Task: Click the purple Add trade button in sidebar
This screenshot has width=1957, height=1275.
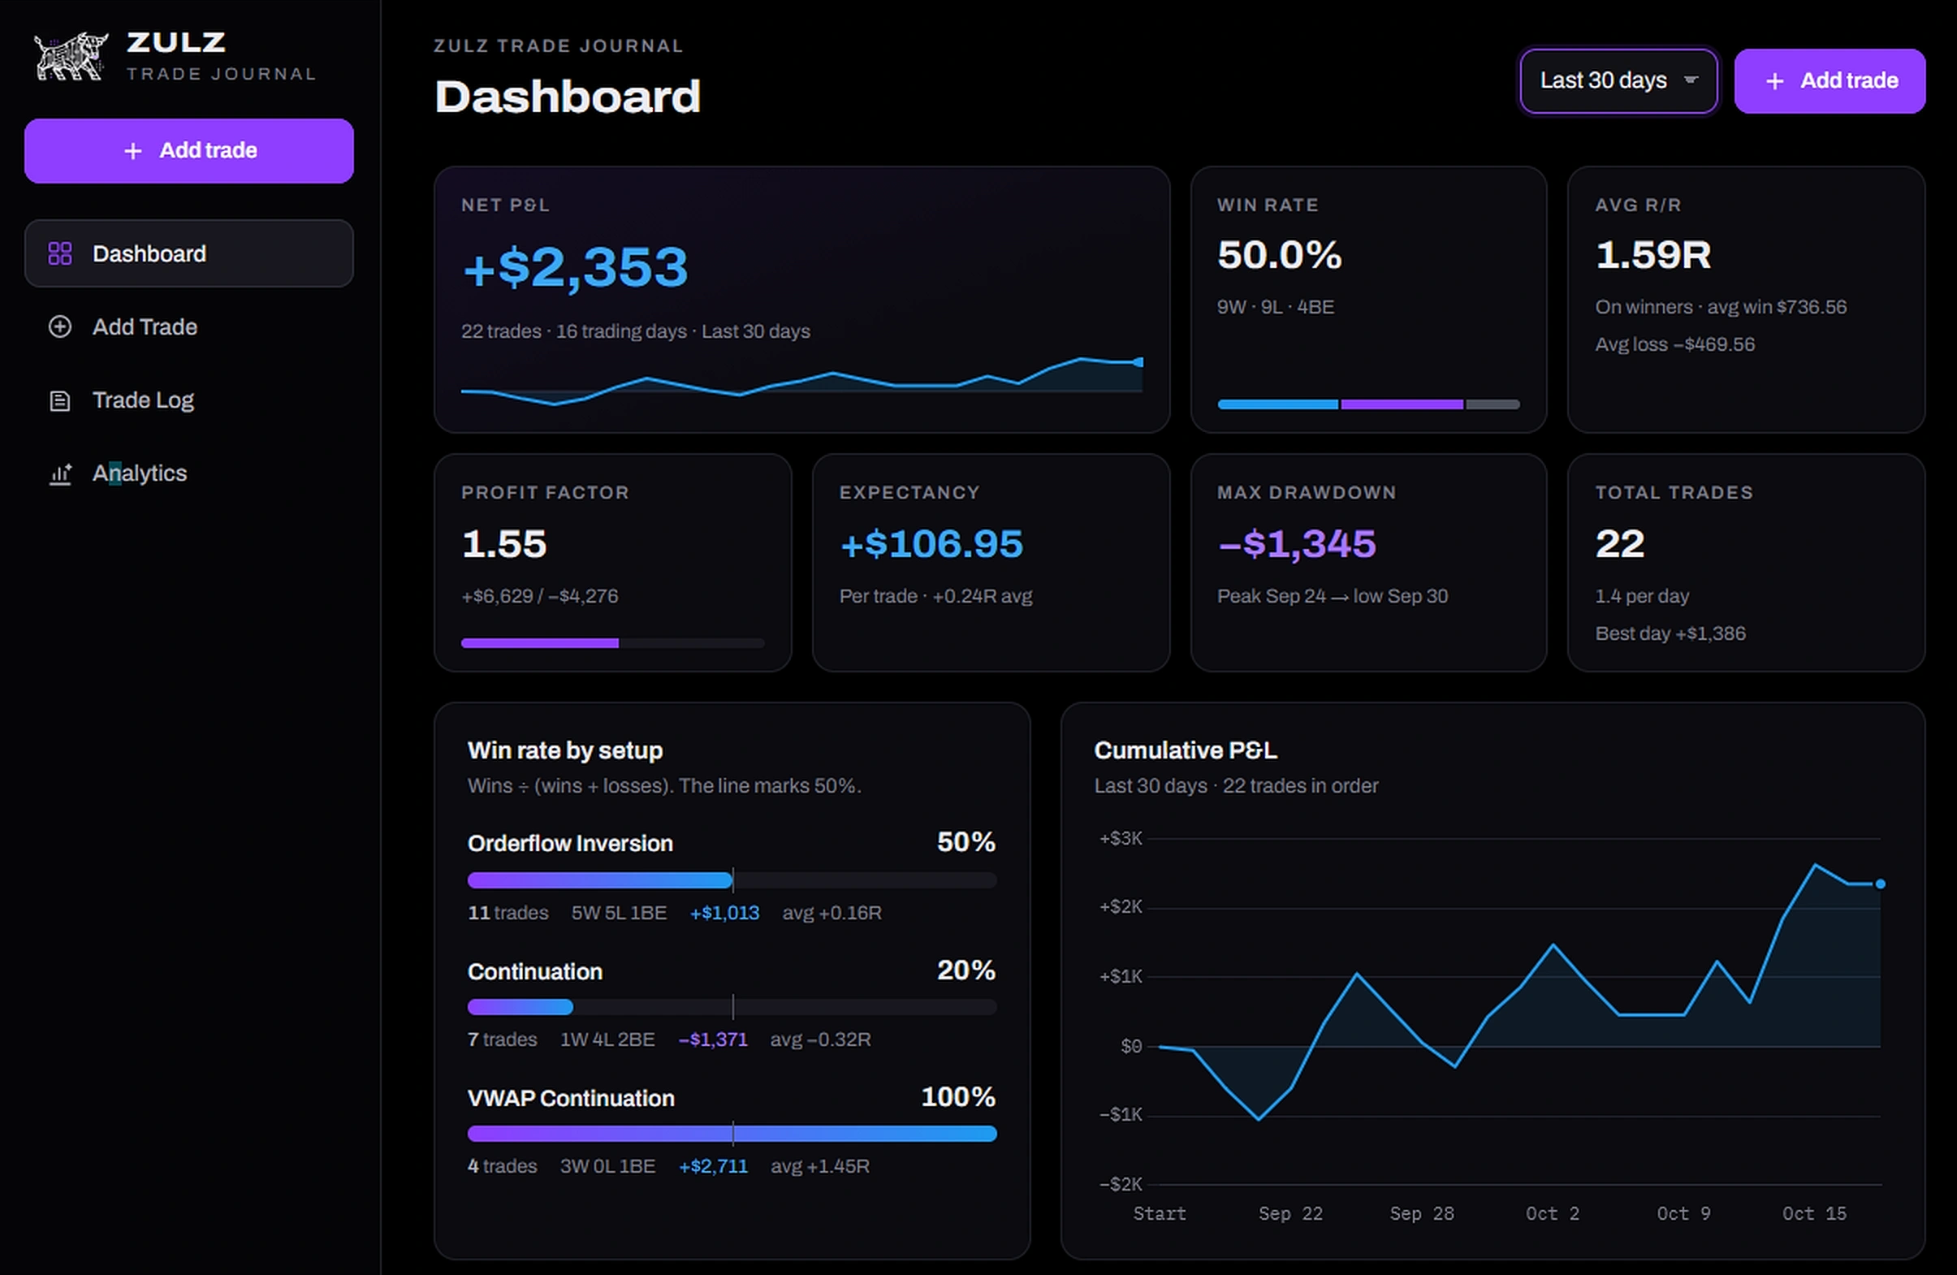Action: point(189,150)
